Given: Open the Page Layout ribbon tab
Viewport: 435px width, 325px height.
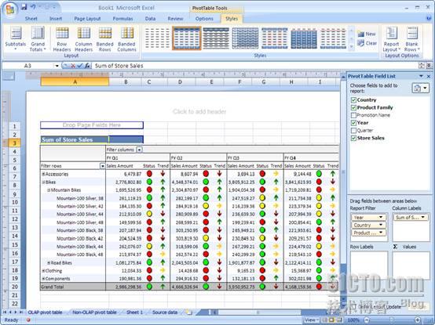Looking at the screenshot, I should [87, 19].
